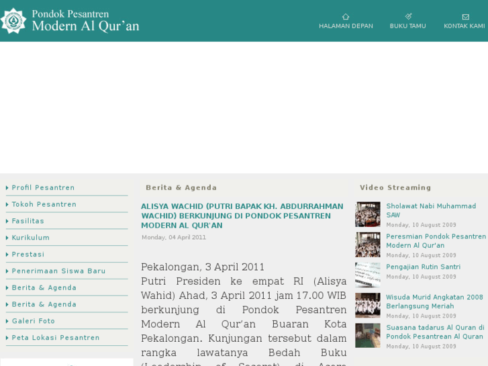Open the Wisuda Murid Angkatan 2008 thumbnail

tap(368, 306)
